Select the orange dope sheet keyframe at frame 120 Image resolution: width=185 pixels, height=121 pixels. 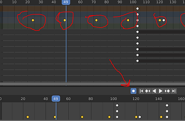[160, 20]
